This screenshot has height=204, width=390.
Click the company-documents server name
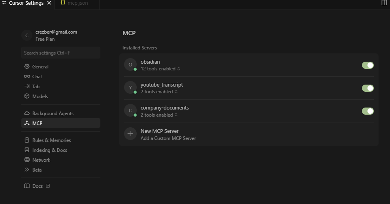coord(165,108)
